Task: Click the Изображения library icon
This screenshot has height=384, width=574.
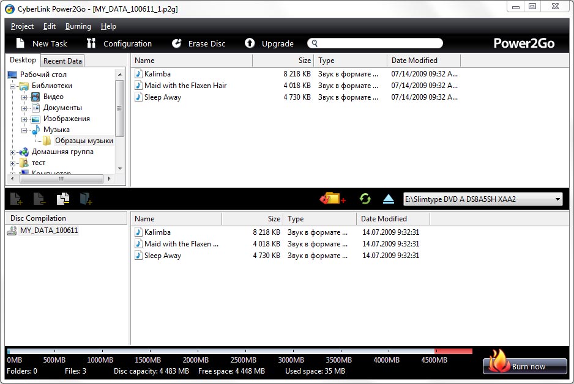Action: pos(35,119)
